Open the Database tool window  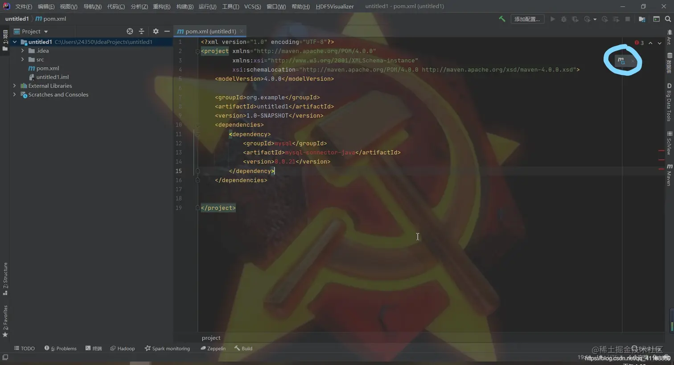[669, 63]
